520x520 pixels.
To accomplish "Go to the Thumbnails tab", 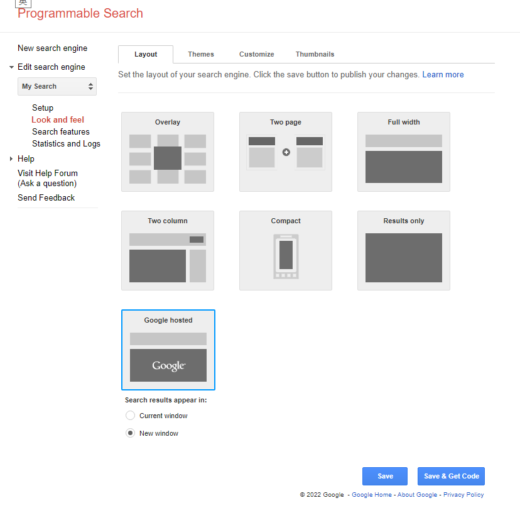I will [315, 55].
